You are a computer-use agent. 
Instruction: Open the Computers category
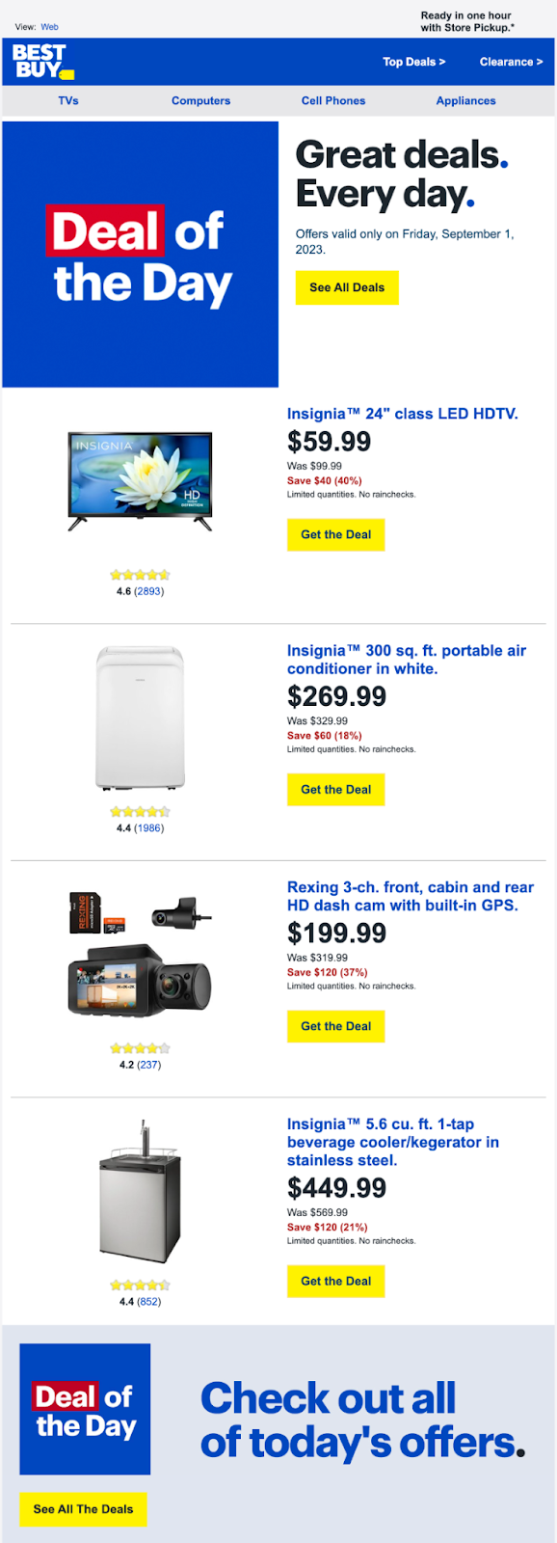click(200, 100)
